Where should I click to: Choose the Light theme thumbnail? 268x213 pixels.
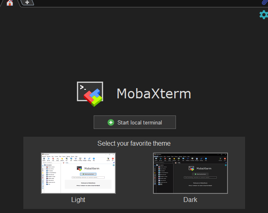click(78, 173)
